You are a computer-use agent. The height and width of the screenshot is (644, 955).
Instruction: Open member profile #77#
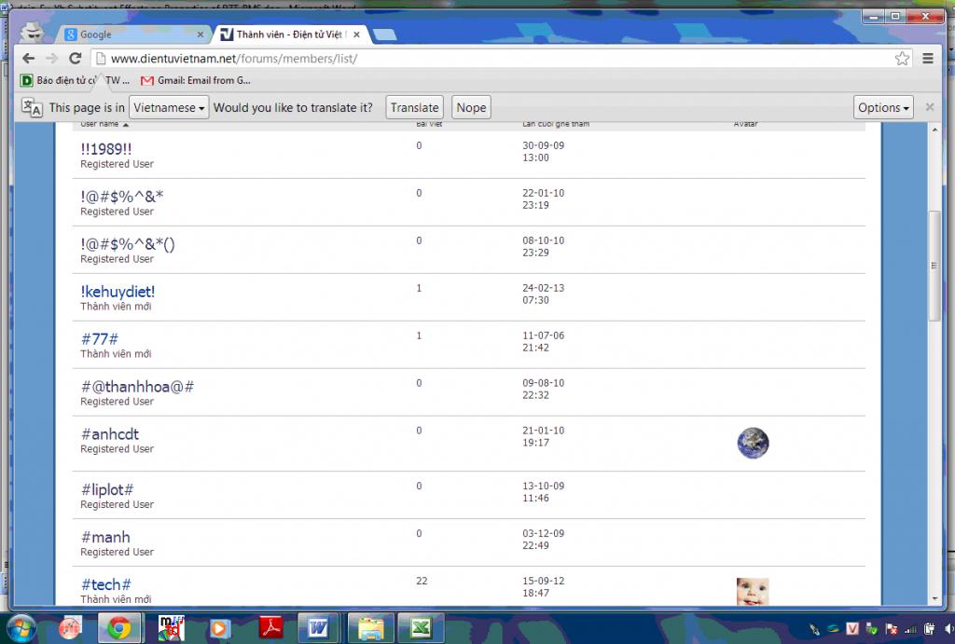pos(100,339)
